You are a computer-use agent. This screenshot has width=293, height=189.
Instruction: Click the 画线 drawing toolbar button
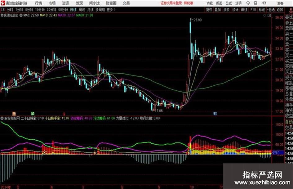244,10
